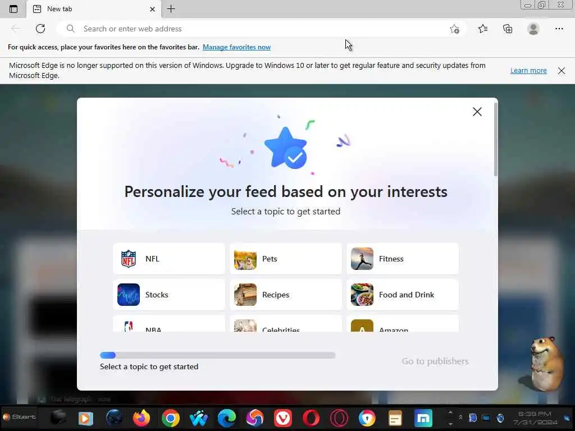
Task: Click Manage favorites now link
Action: [x=236, y=47]
